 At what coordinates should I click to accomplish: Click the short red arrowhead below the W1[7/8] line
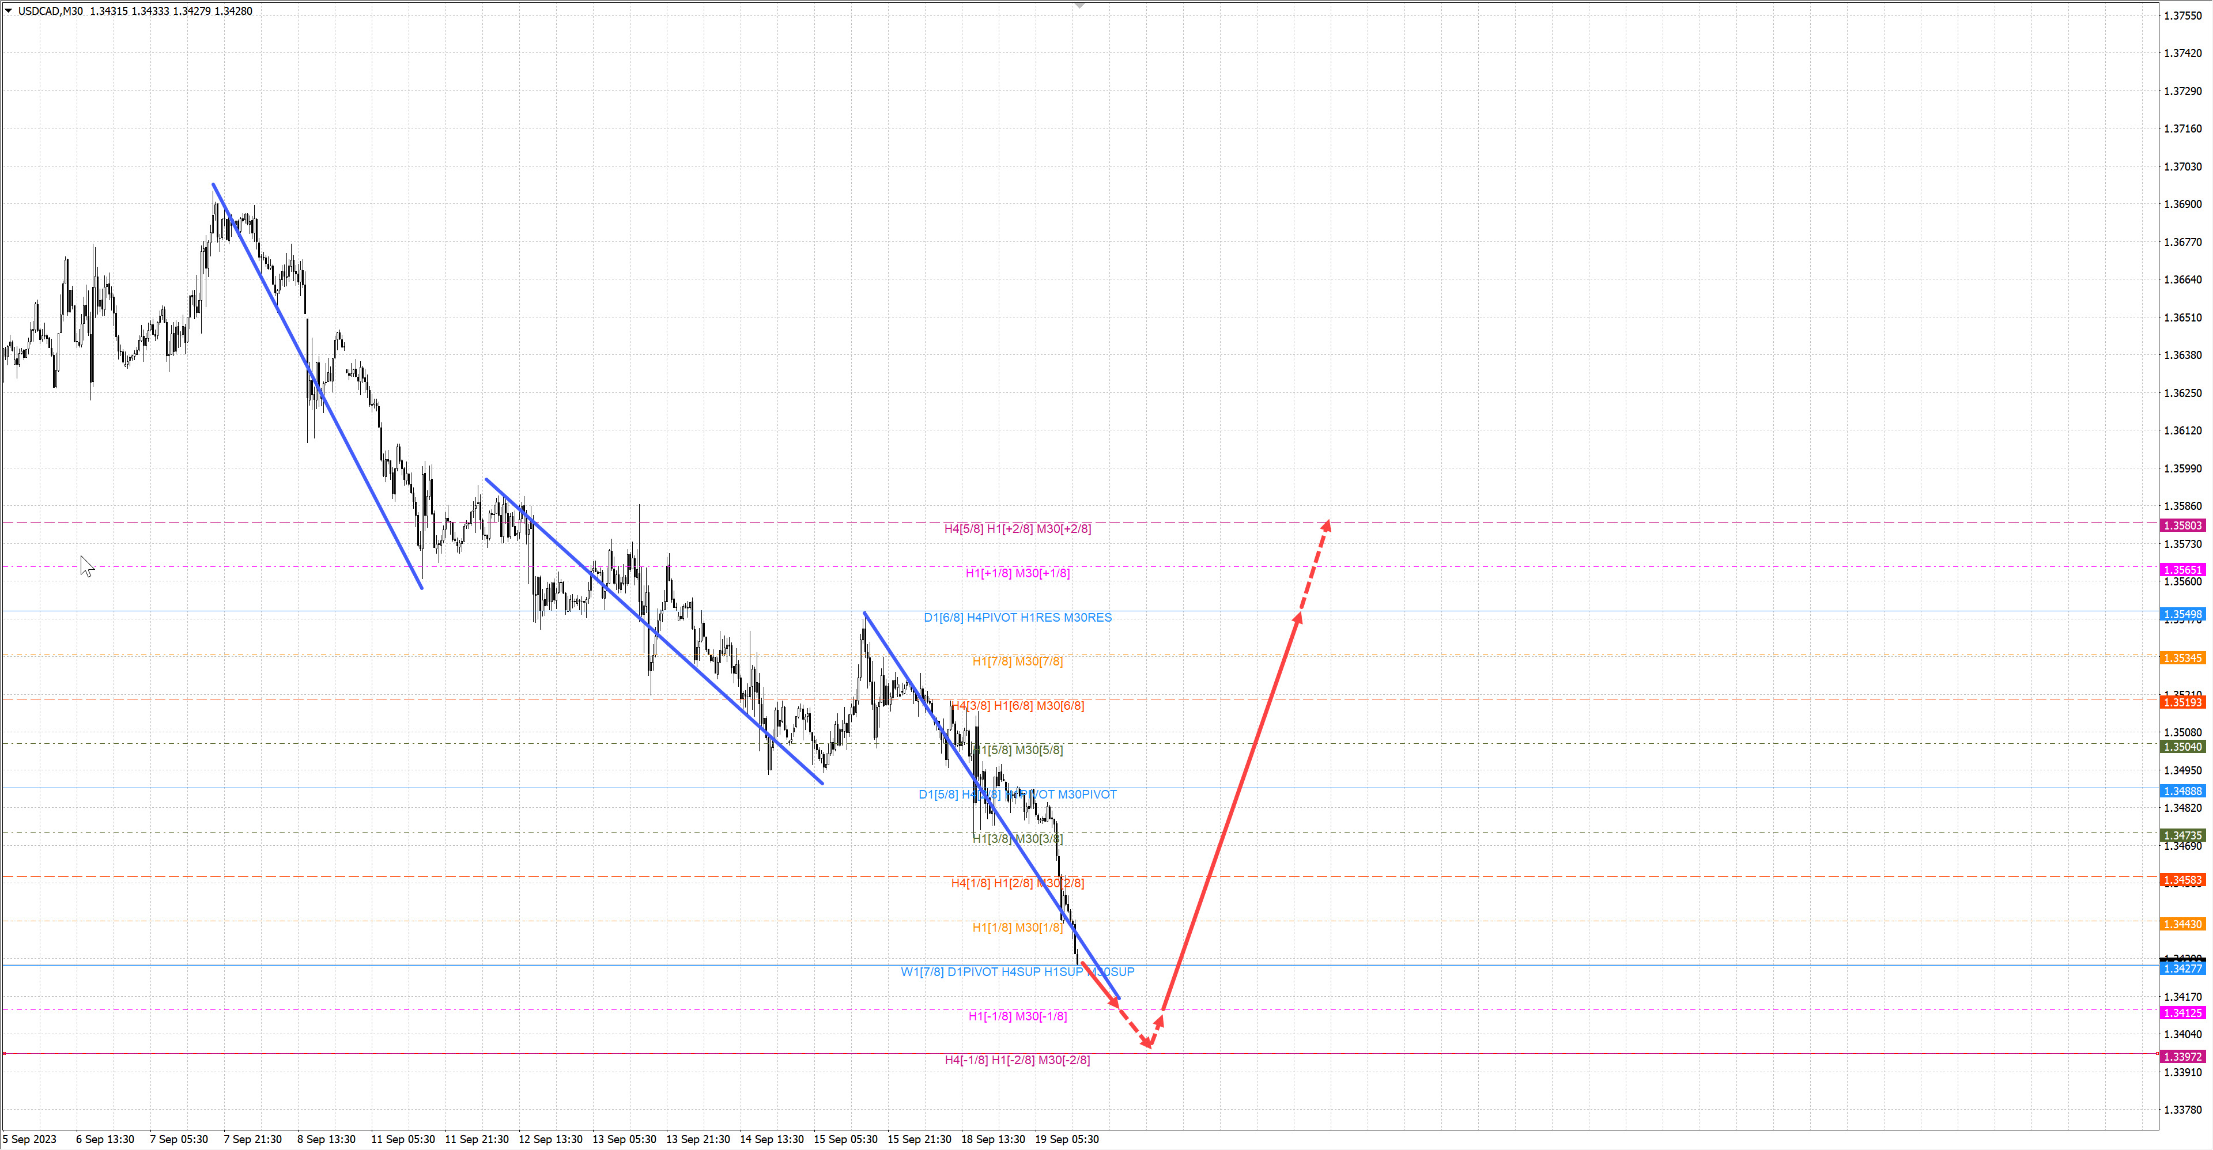pyautogui.click(x=1114, y=1001)
